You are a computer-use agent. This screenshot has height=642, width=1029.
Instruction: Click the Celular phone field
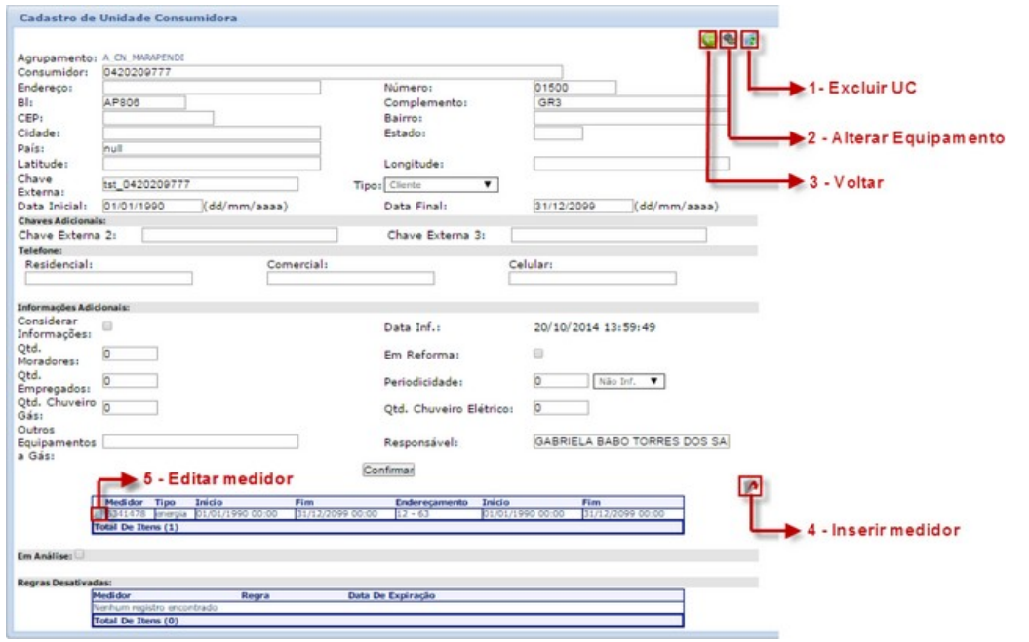click(592, 279)
